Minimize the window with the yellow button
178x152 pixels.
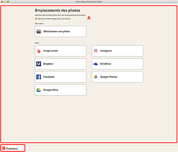coord(5,2)
